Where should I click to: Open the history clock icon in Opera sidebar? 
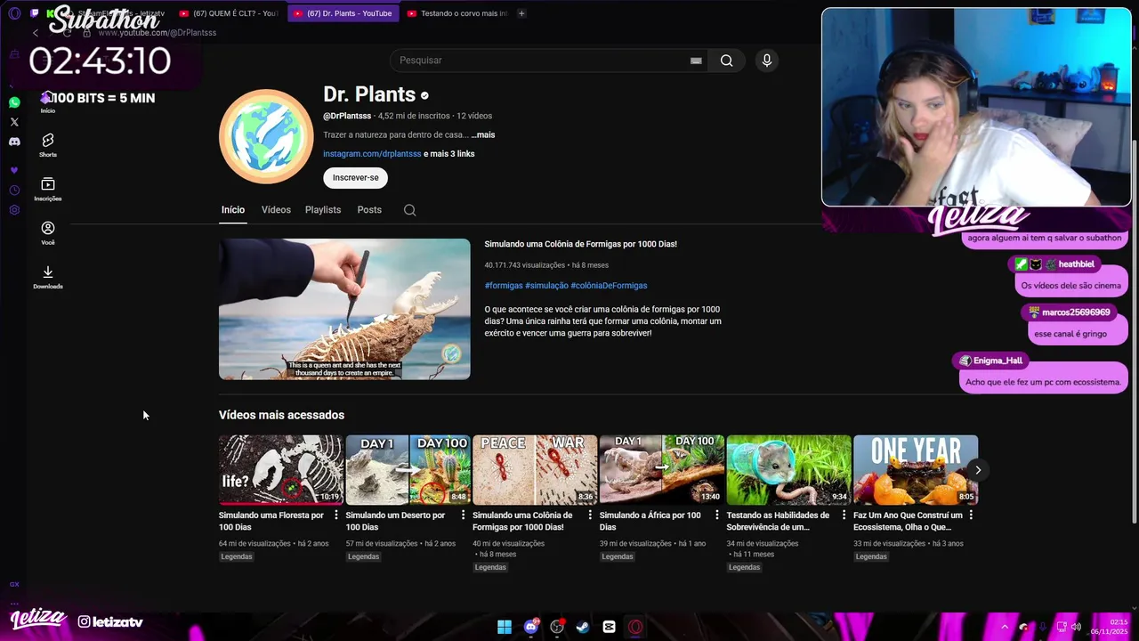14,191
